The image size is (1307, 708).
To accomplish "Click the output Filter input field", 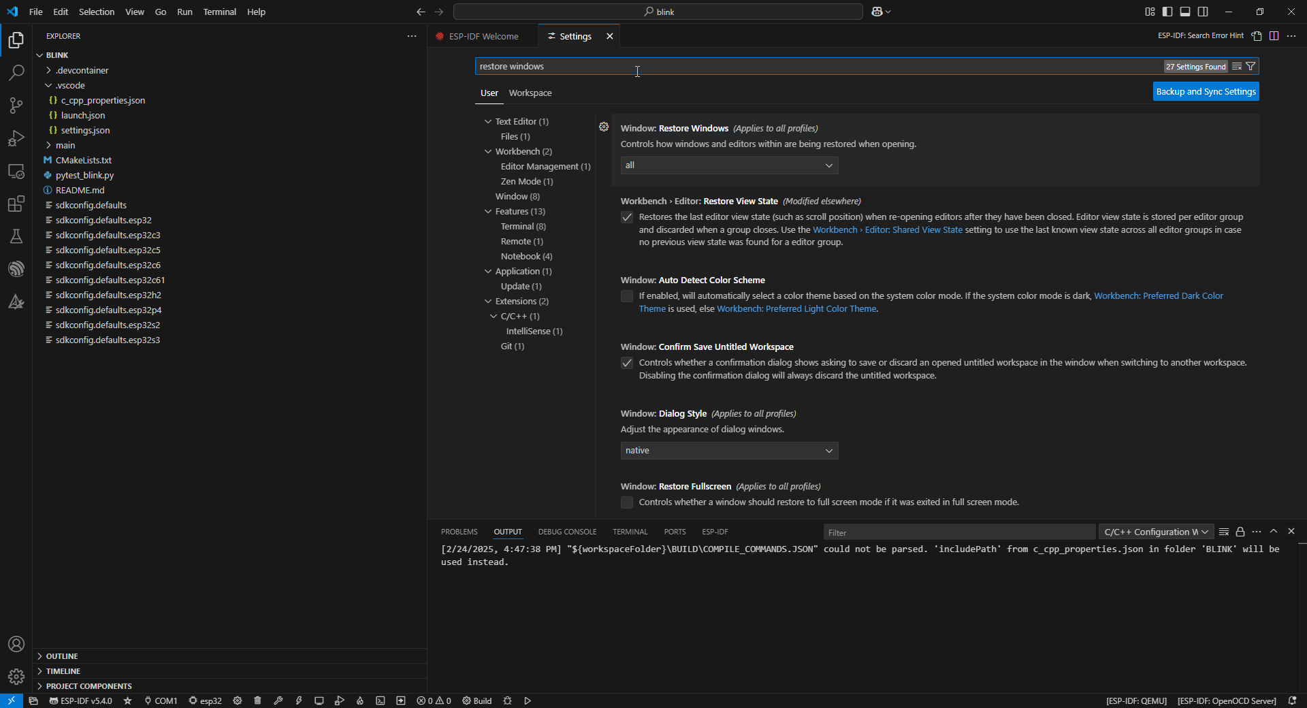I will click(x=959, y=532).
